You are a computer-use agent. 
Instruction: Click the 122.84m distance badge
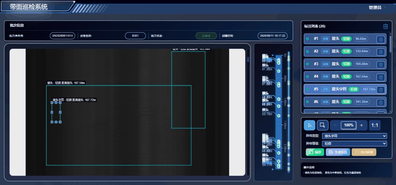pyautogui.click(x=362, y=52)
